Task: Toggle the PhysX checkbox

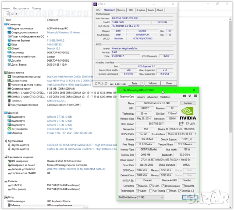Action: click(168, 191)
